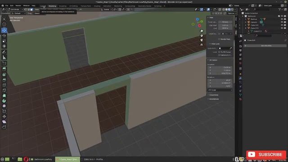The image size is (288, 162).
Task: Click the eyedropper next to Lock to Object
Action: pos(231,48)
